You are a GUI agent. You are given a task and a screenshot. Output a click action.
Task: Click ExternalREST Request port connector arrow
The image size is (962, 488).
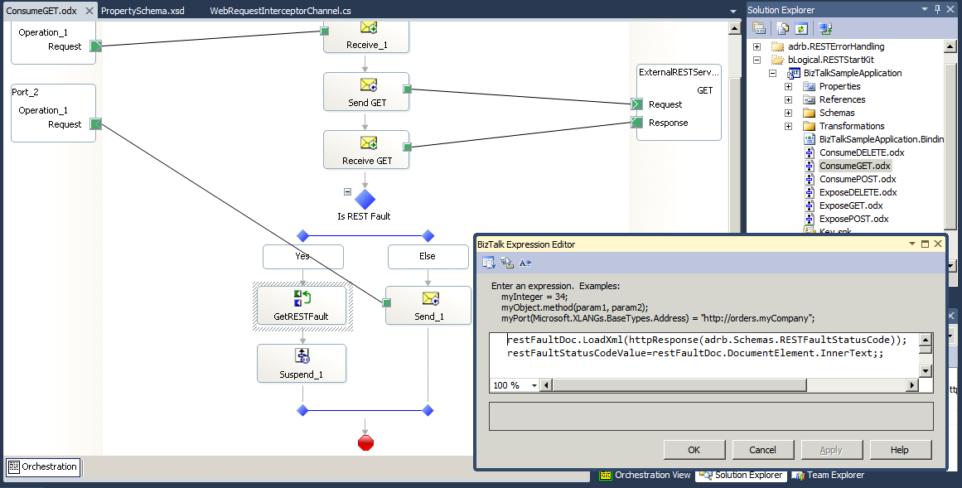(637, 104)
